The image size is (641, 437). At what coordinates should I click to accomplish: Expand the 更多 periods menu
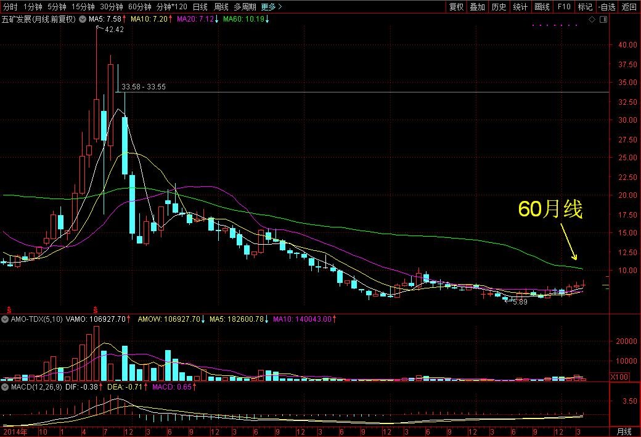pos(271,7)
